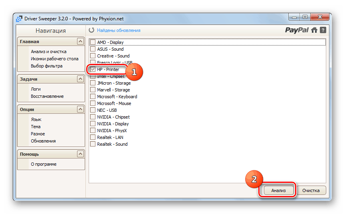Uncheck the HP - Printer checkbox
The width and height of the screenshot is (345, 214).
click(93, 69)
